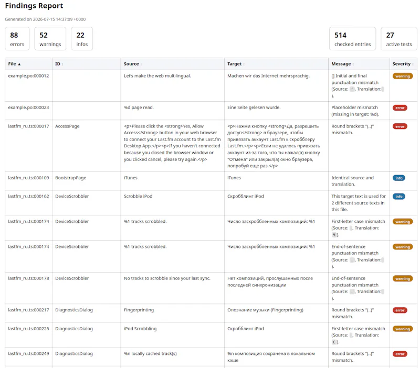Viewport: 420px width, 368px height.
Task: Click source text "%d page read."
Action: coord(139,107)
